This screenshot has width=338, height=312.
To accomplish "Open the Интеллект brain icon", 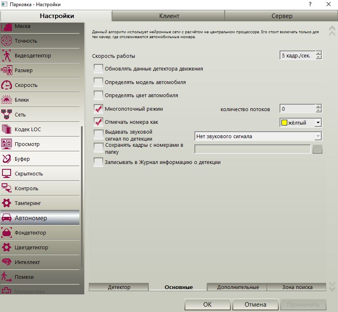I will click(7, 262).
